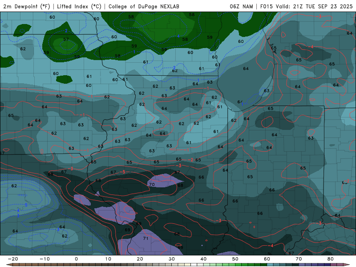Click the -20 tick label on the color scale
356x267 pixels.
tap(13, 259)
